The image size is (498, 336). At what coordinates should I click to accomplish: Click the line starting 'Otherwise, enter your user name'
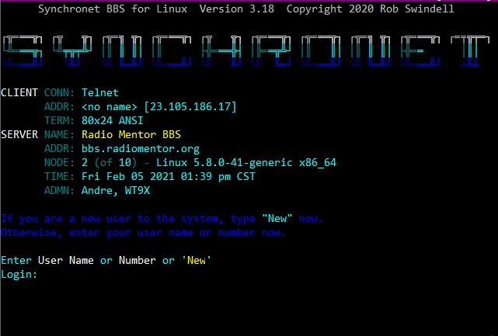143,232
